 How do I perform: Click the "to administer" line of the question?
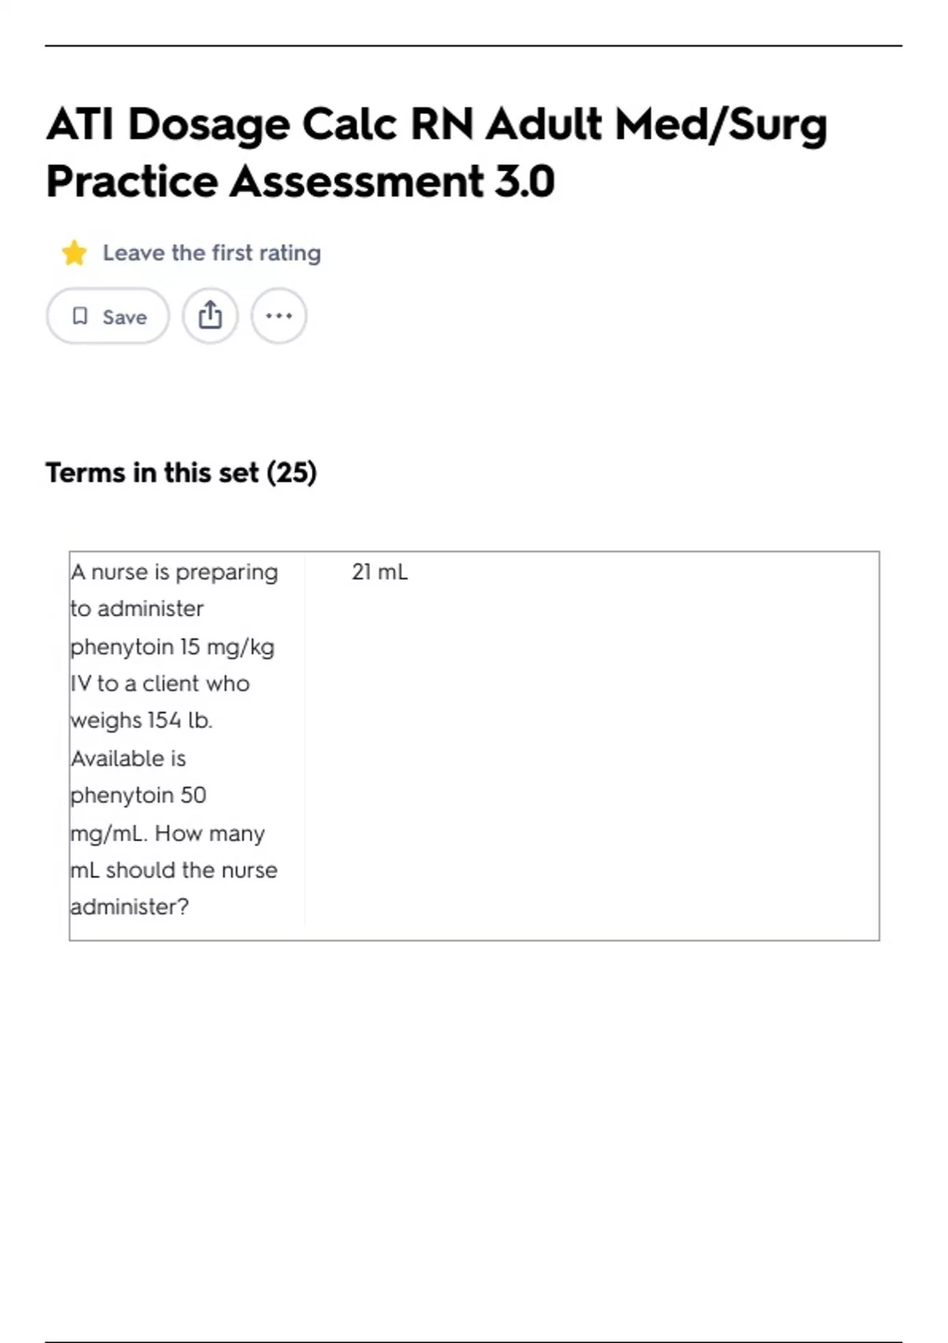(x=137, y=609)
